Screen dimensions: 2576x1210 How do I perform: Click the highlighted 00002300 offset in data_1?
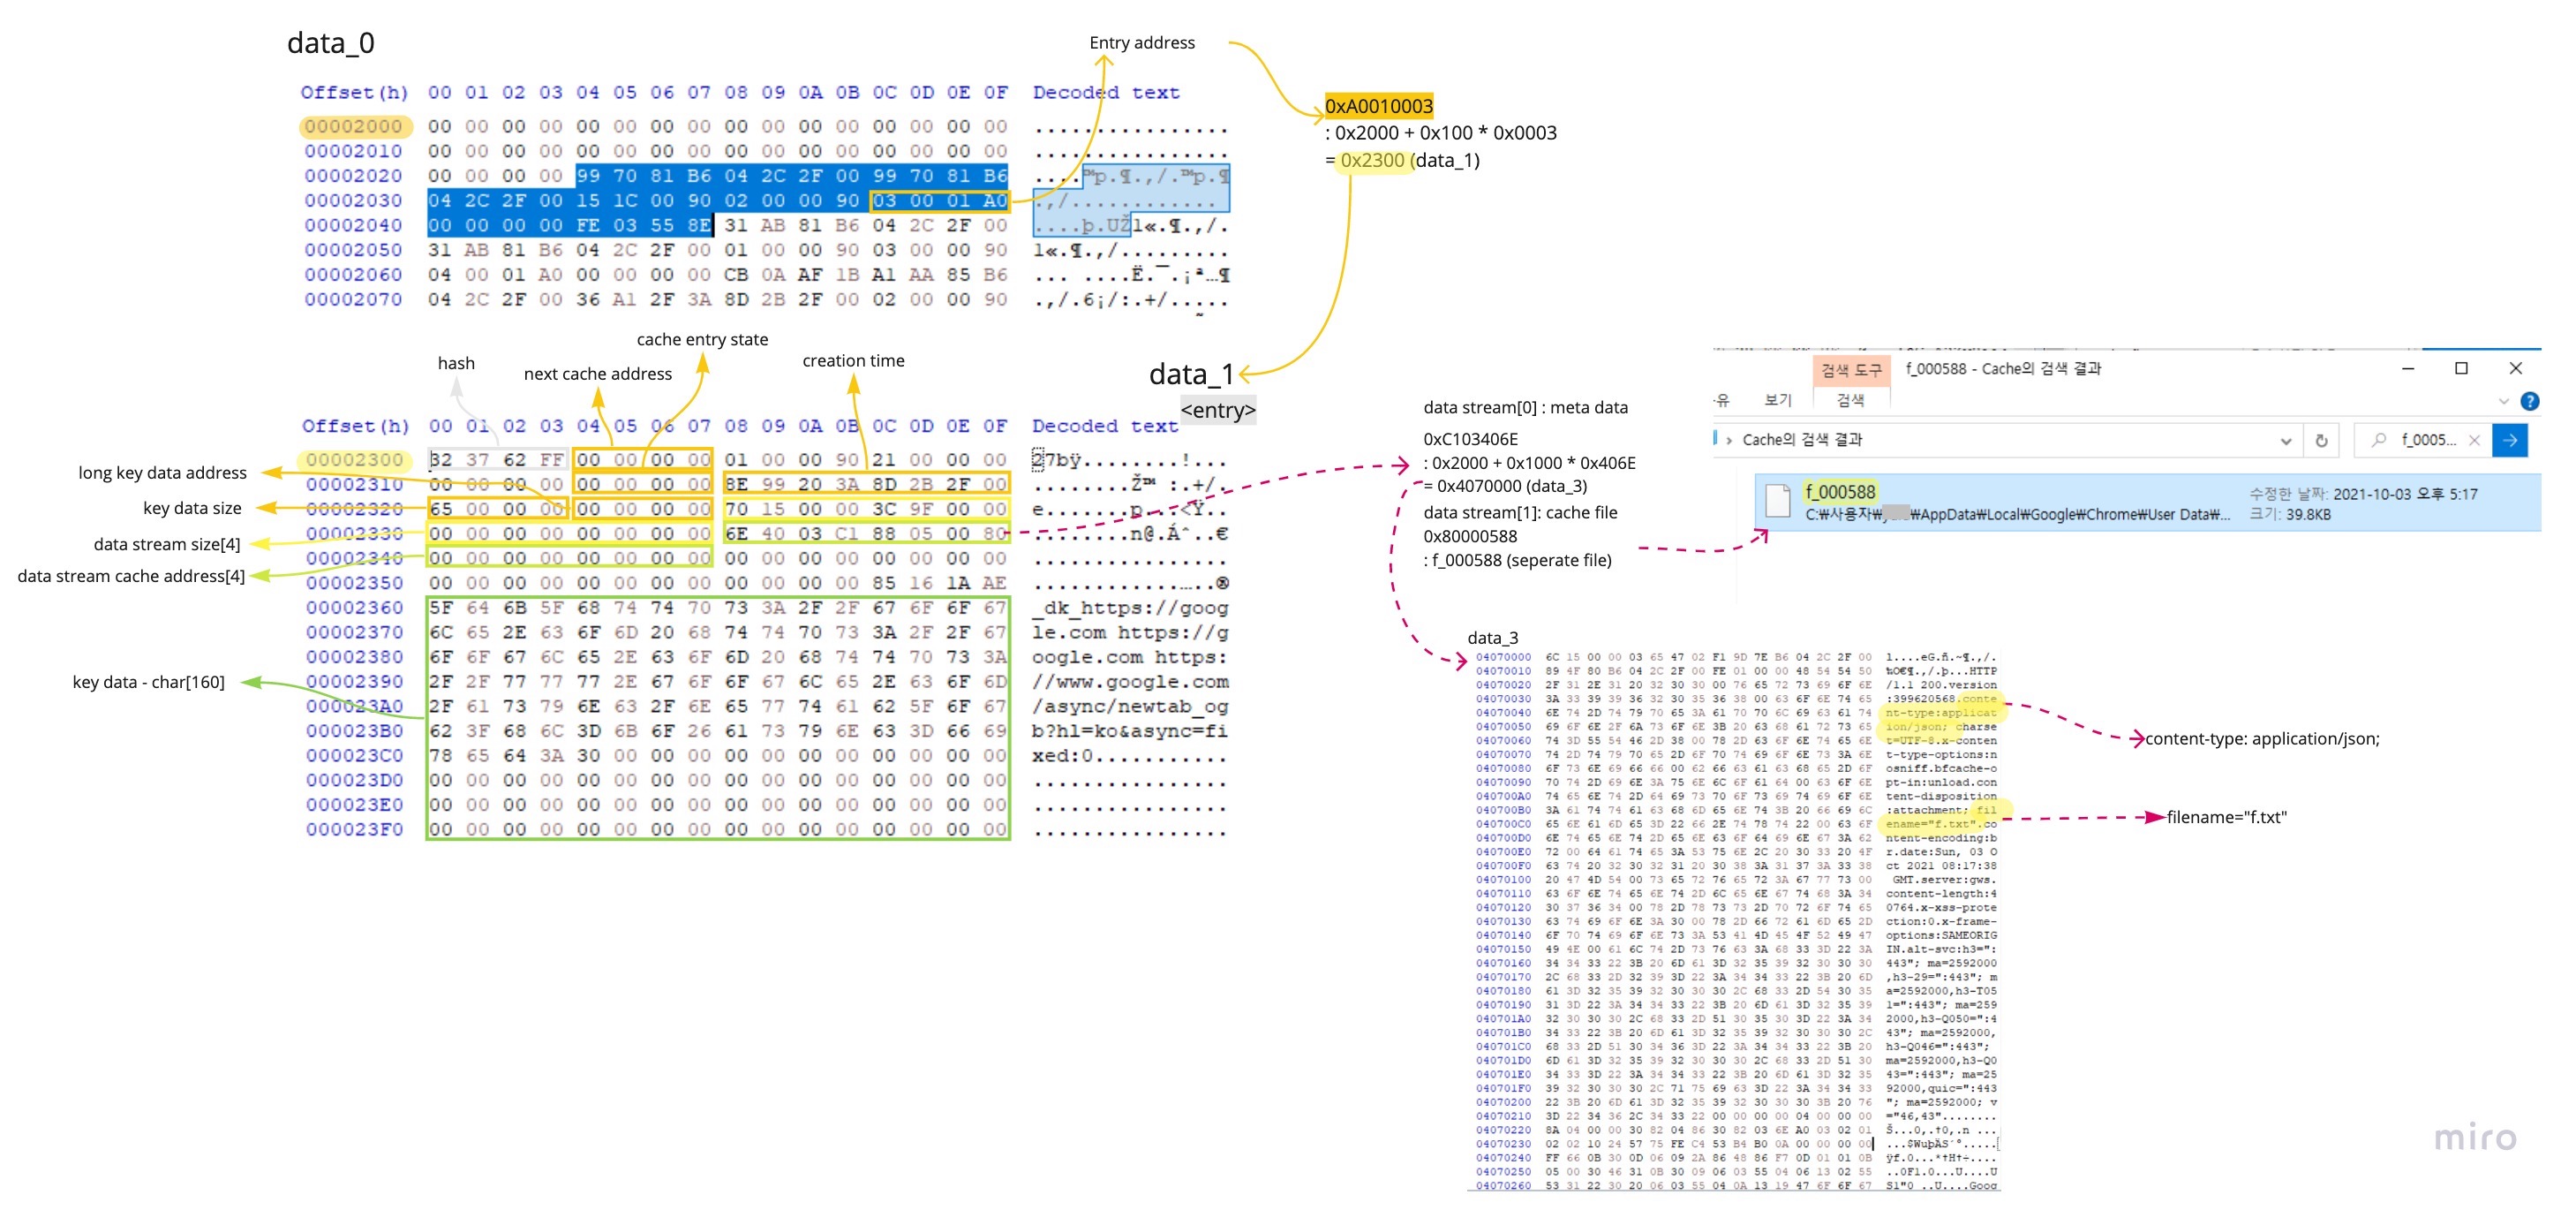pos(354,460)
